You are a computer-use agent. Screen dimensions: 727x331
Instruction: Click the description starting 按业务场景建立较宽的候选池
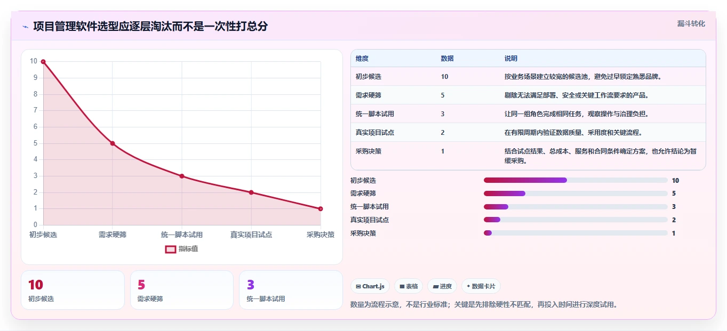585,77
